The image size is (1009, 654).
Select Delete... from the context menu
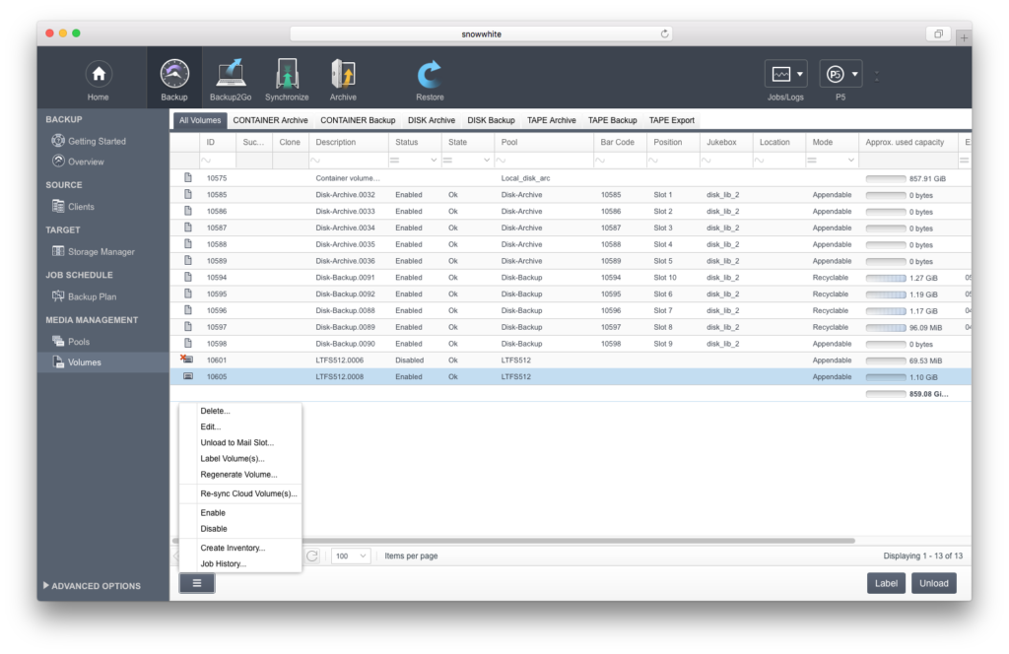pos(215,411)
